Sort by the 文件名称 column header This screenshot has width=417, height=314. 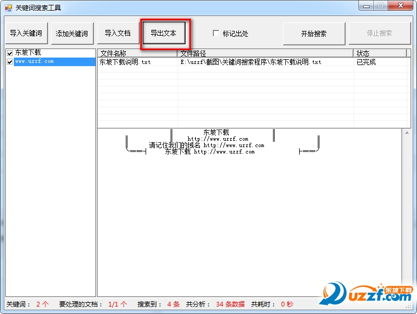click(138, 53)
